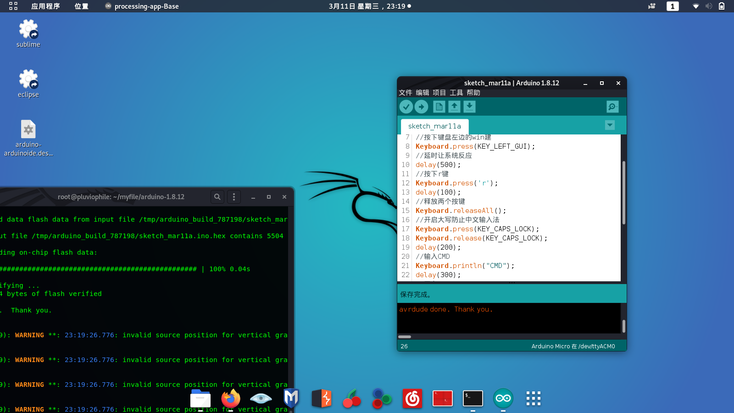Screen dimensions: 734x413
Task: Open the processing-app-Base app menu
Action: pyautogui.click(x=142, y=6)
